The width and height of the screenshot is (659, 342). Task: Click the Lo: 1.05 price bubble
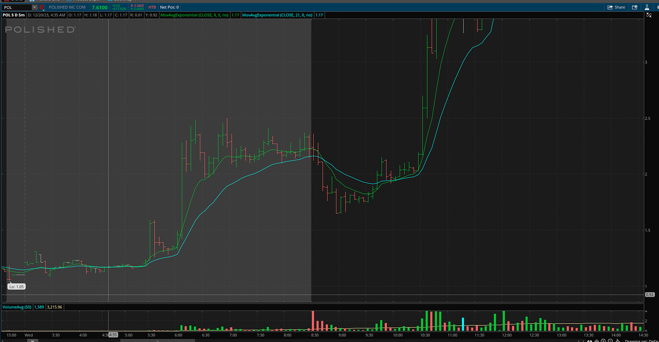[x=16, y=287]
